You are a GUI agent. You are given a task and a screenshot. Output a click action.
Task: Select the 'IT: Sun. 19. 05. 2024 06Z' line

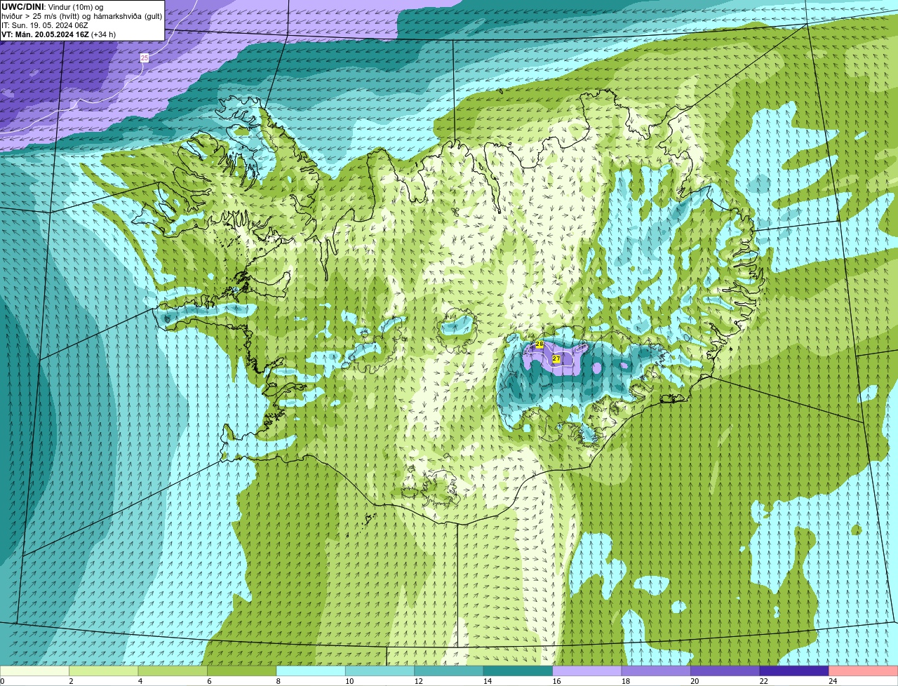[x=45, y=25]
